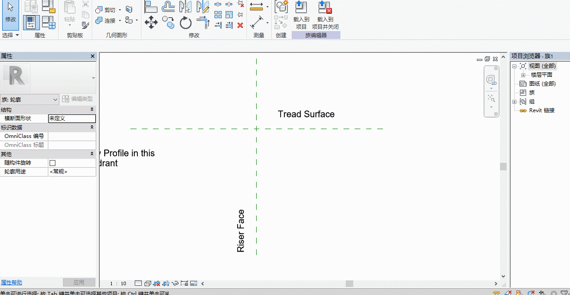Click the 横断面形状 value field
The width and height of the screenshot is (570, 295).
pos(72,118)
